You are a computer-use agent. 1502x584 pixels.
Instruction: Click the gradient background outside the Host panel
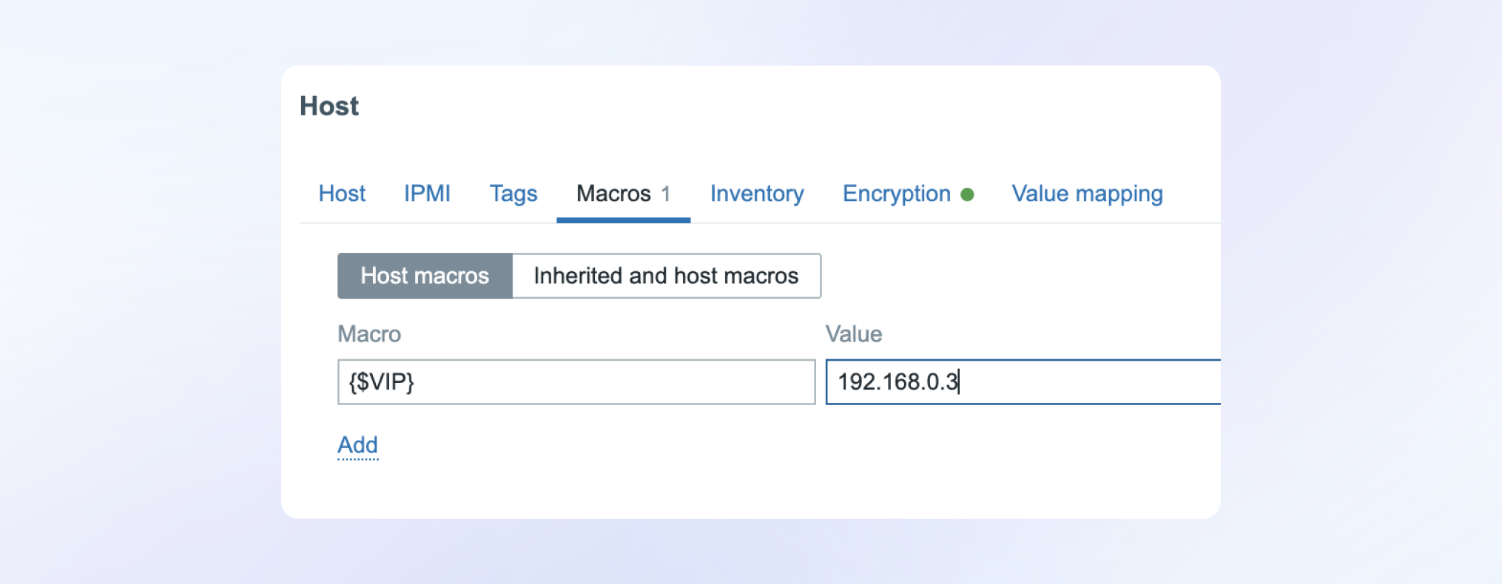[x=133, y=296]
